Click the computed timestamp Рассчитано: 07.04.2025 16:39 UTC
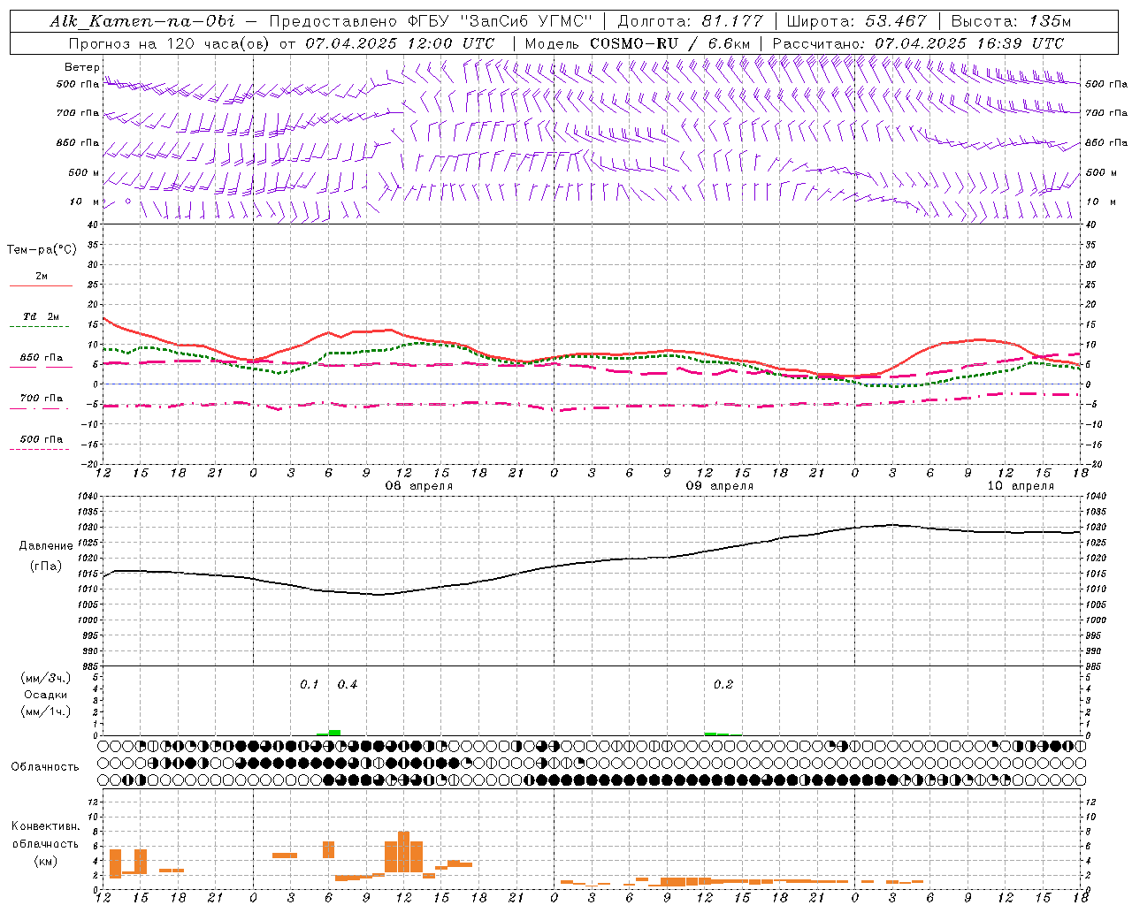 coord(918,43)
